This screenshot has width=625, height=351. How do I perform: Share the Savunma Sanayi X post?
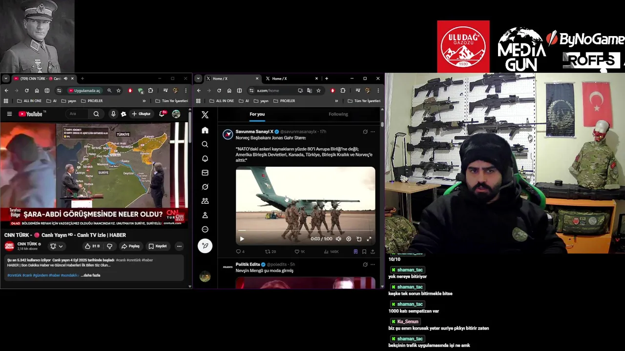point(373,252)
